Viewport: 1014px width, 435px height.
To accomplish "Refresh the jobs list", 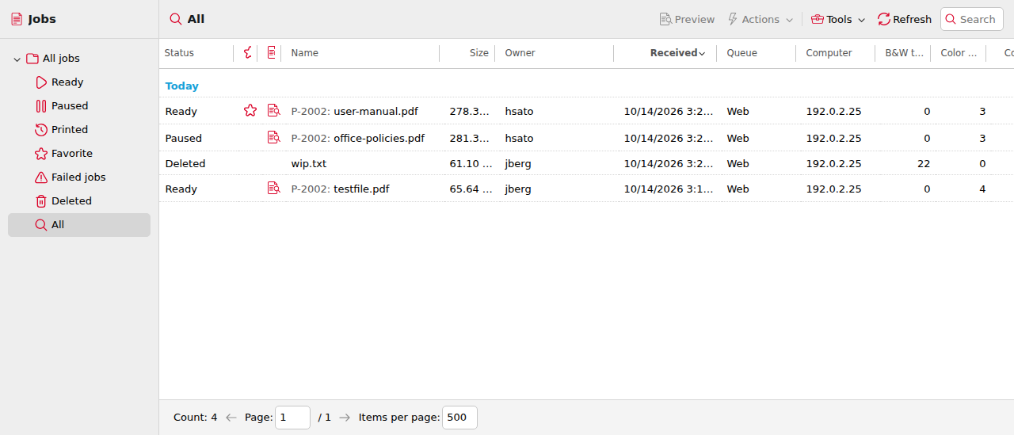I will 905,19.
